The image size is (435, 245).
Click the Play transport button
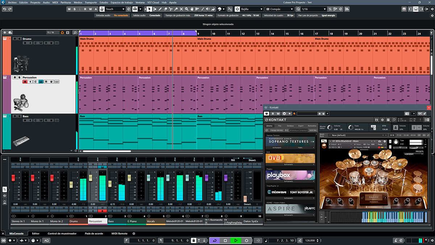[236, 240]
